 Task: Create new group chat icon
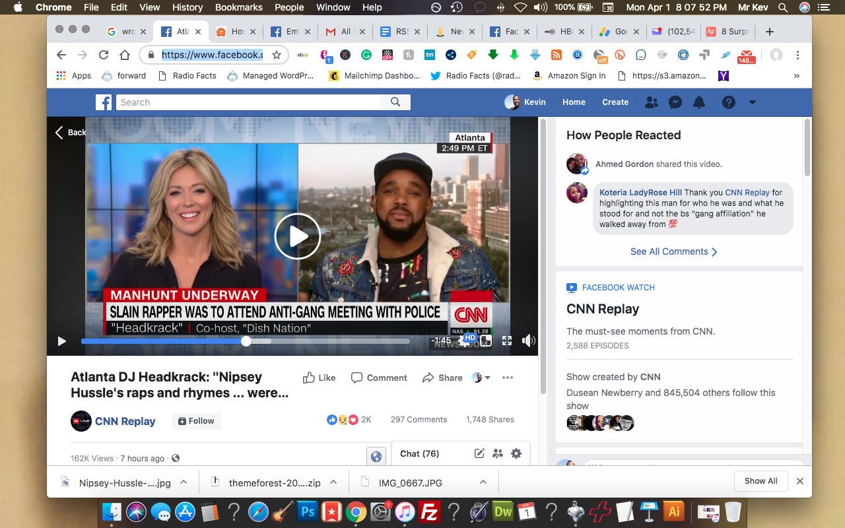(x=498, y=453)
